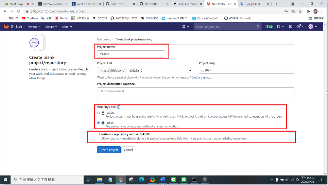Expand the Project URL namespace dropdown
The width and height of the screenshot is (328, 185).
(x=190, y=70)
